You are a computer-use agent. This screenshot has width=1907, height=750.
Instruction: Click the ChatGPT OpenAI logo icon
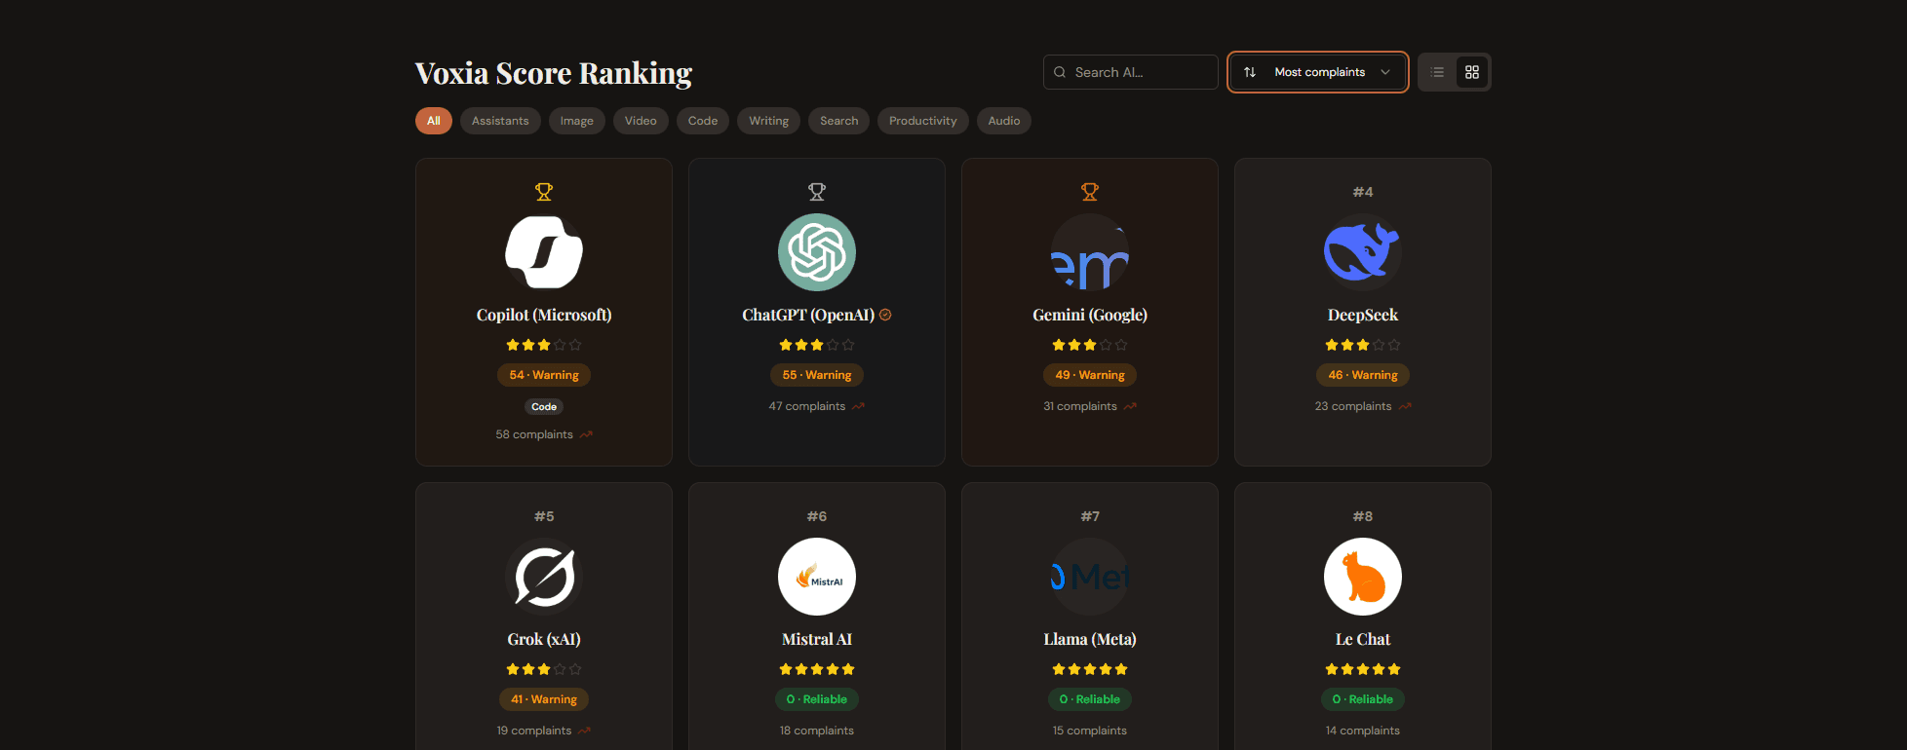point(817,252)
